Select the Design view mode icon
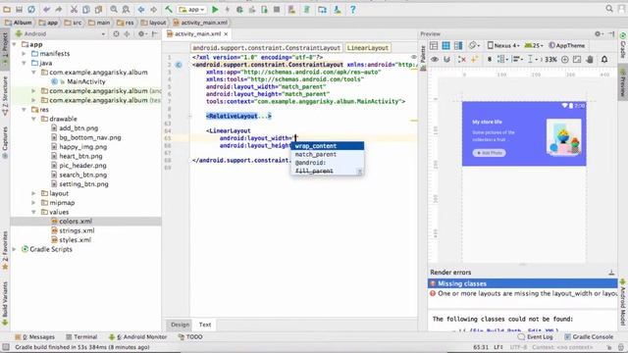Screen dimensions: 628x353 [434, 46]
